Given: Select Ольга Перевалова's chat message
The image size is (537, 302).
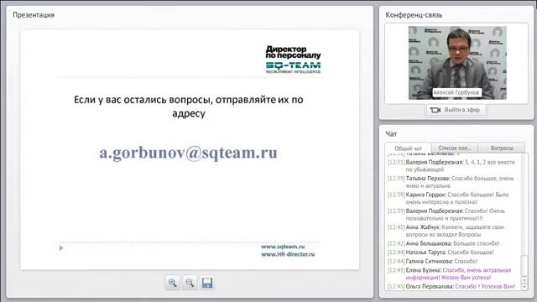Looking at the screenshot, I should click(451, 286).
